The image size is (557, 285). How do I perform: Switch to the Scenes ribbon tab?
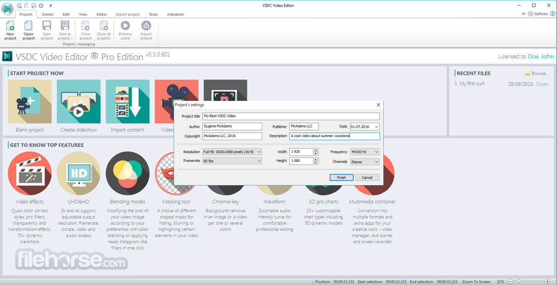point(48,15)
